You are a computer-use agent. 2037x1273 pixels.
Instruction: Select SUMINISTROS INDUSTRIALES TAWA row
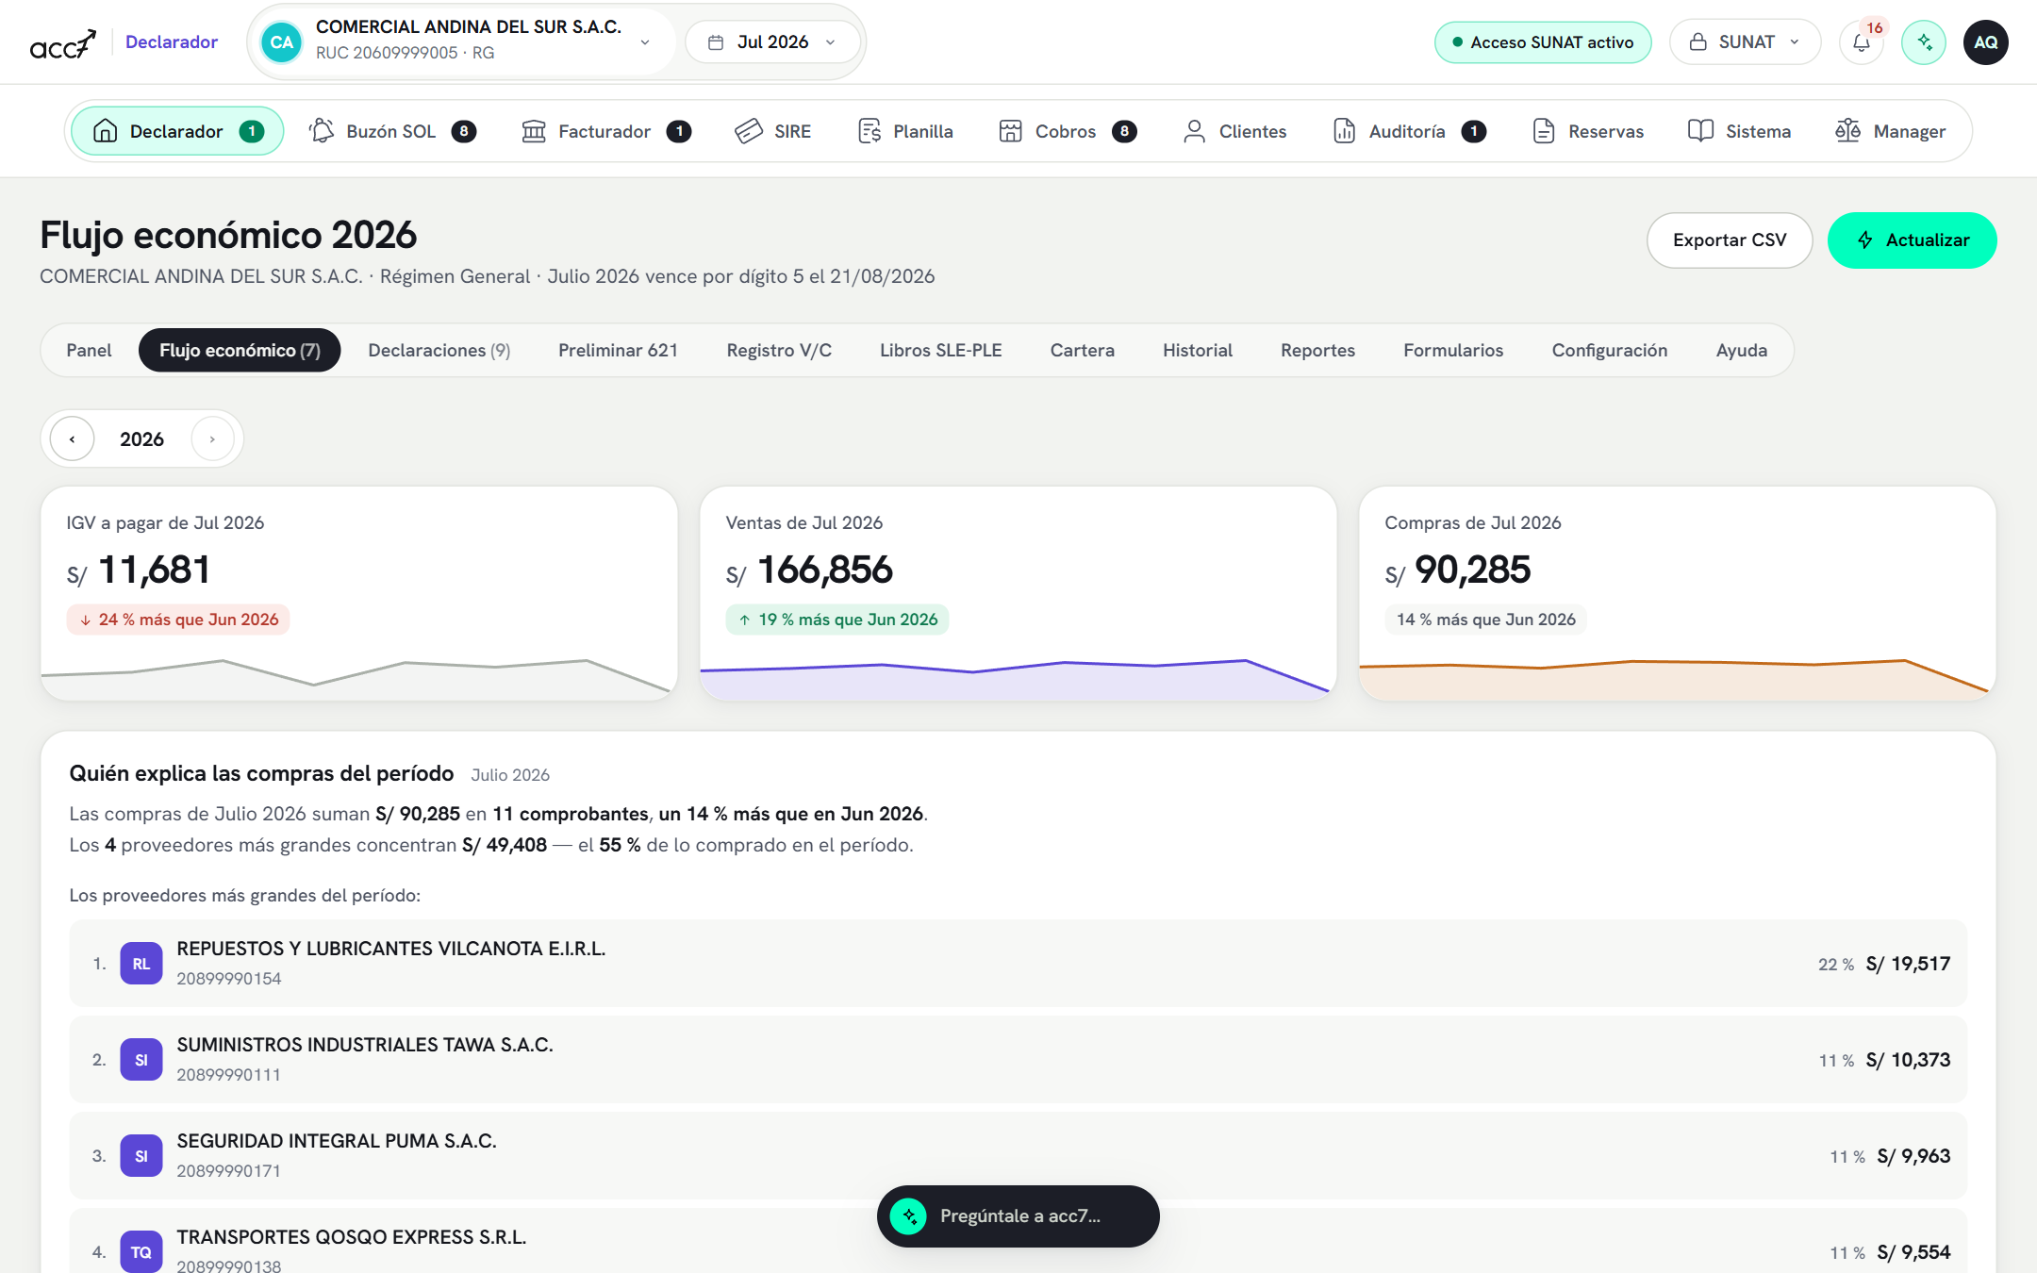pos(1018,1060)
